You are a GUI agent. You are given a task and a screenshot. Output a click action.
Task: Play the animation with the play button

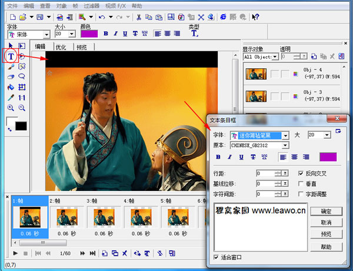[x=15, y=253]
